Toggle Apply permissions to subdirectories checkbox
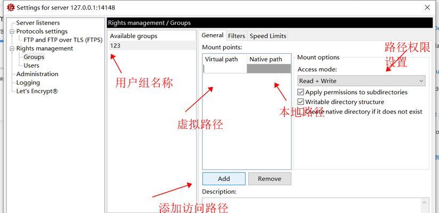 click(x=300, y=92)
